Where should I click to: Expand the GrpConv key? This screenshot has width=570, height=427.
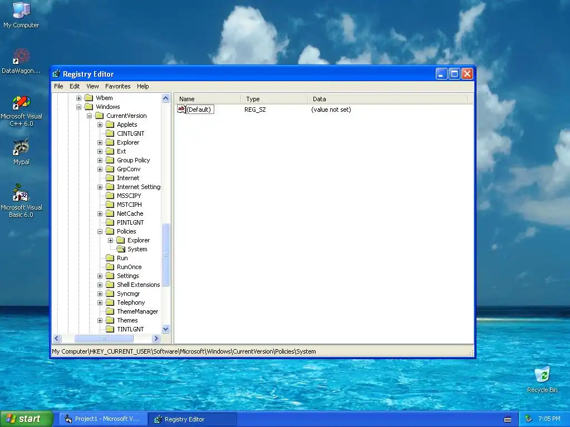[x=100, y=169]
